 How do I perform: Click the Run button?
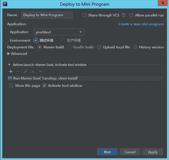pyautogui.click(x=107, y=152)
